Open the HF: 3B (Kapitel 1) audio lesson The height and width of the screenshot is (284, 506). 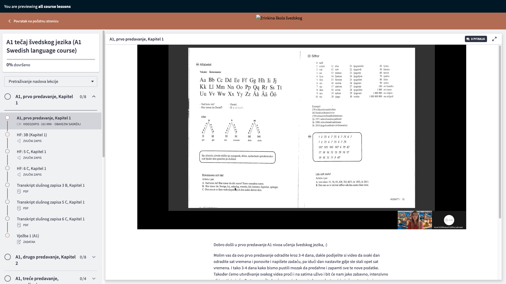tap(51, 138)
